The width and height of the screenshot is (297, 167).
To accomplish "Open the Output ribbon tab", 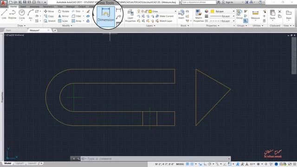I will (x=82, y=6).
